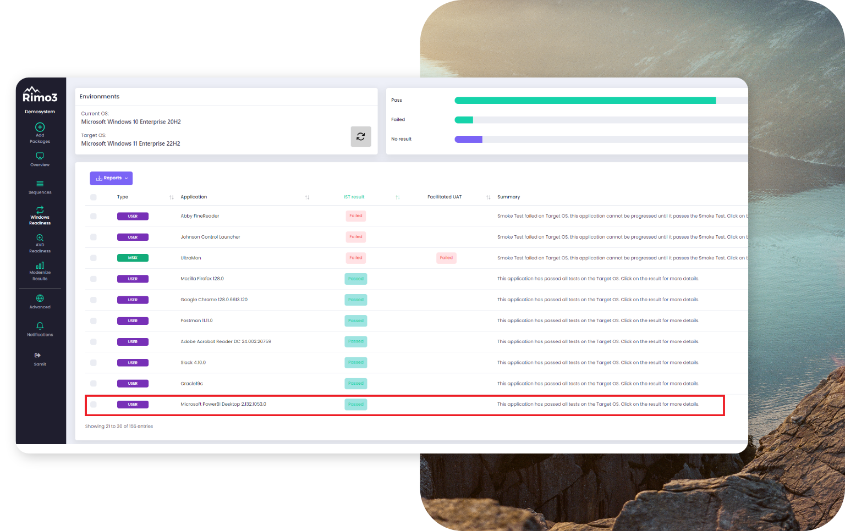Viewport: 845px width, 531px height.
Task: Click Failed IST result for Johnson Control Launcher
Action: pos(356,237)
